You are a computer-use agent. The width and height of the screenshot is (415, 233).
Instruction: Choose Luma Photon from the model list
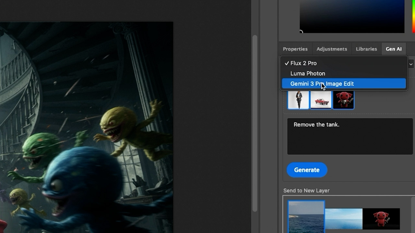tap(308, 73)
